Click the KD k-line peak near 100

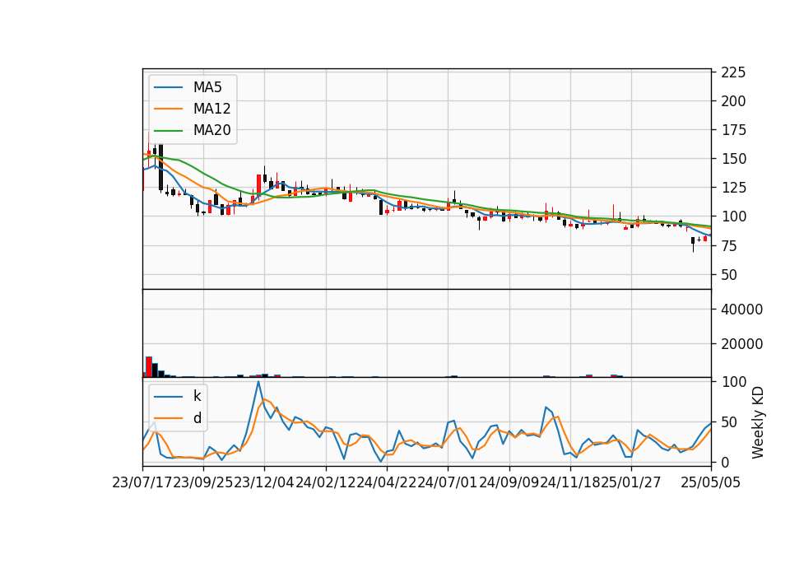[258, 381]
